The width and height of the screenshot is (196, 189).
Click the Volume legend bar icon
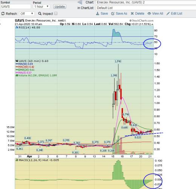(x=17, y=75)
